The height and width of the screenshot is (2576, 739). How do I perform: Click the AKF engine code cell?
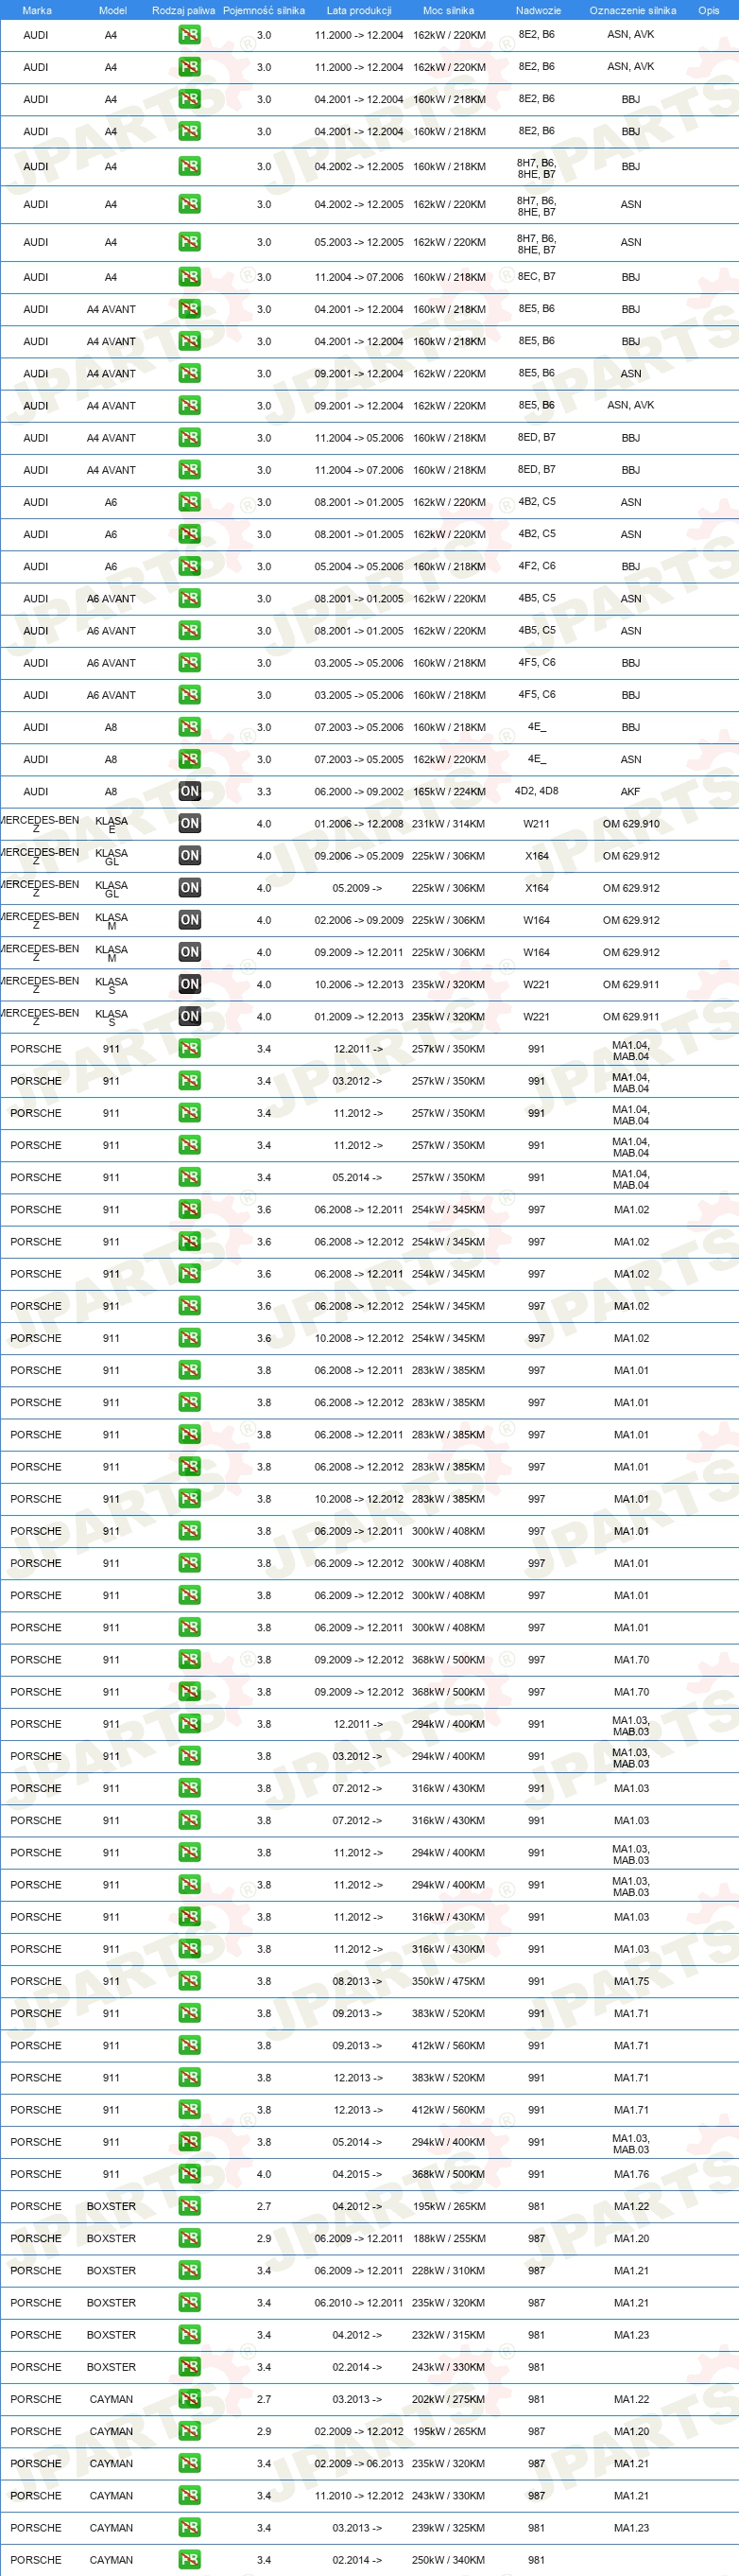[631, 791]
